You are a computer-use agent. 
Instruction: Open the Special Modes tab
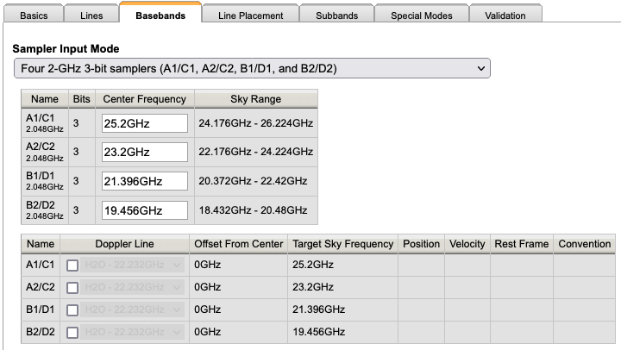[423, 16]
